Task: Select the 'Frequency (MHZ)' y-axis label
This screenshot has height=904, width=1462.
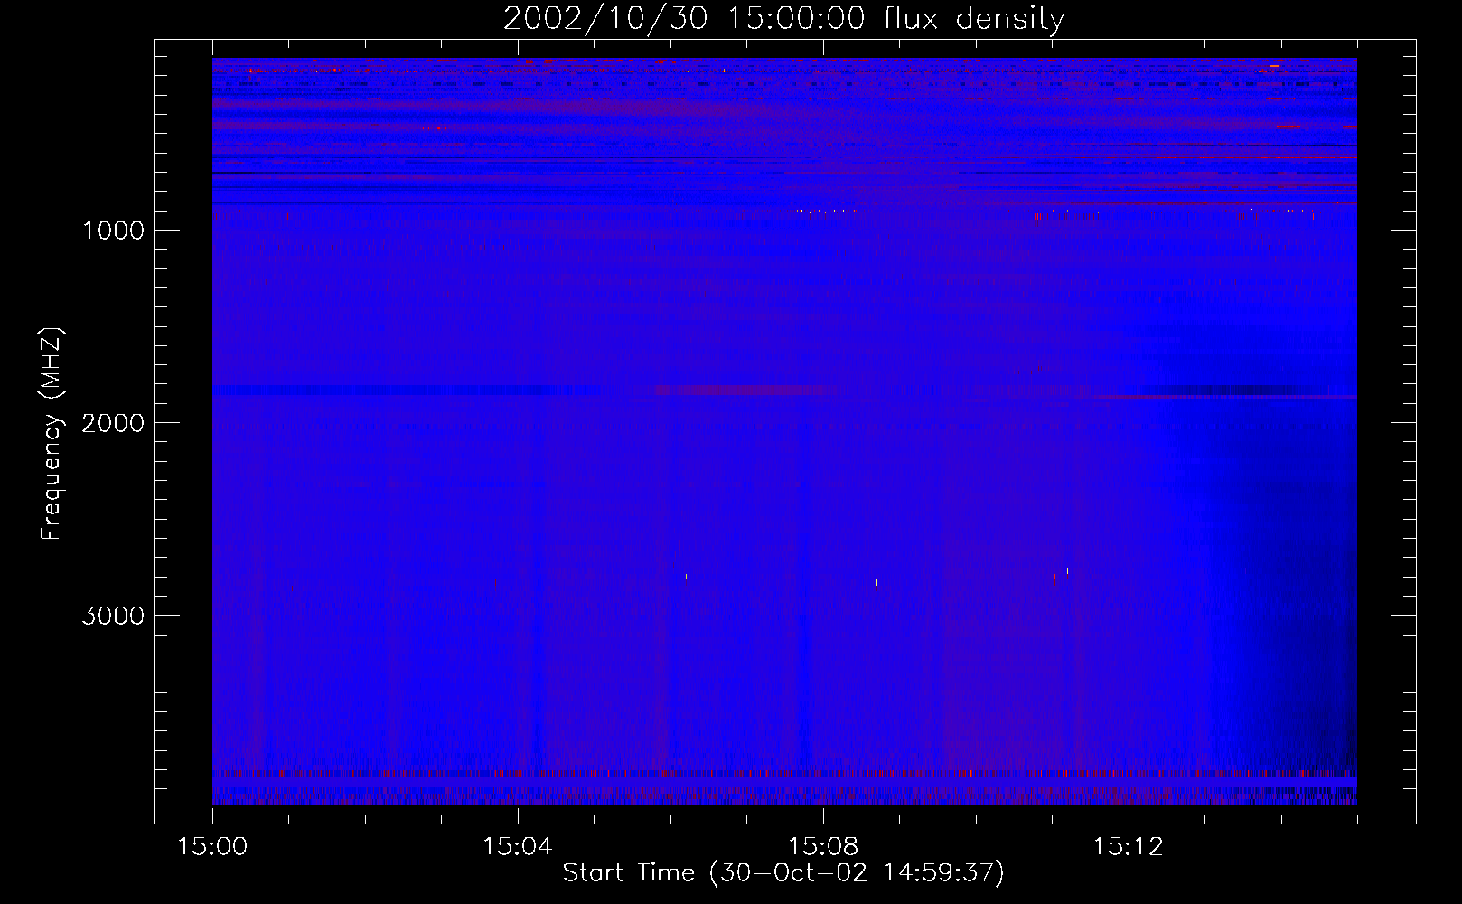Action: [52, 434]
